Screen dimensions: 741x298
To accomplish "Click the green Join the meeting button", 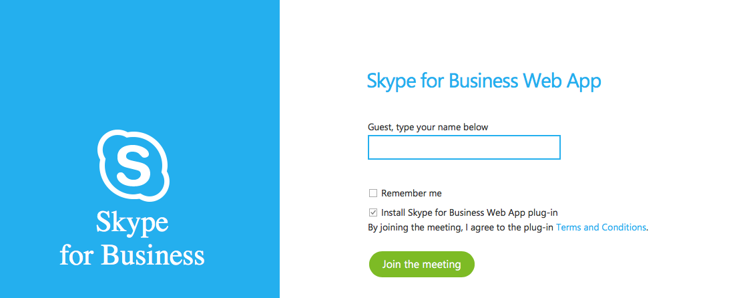I will [x=421, y=264].
